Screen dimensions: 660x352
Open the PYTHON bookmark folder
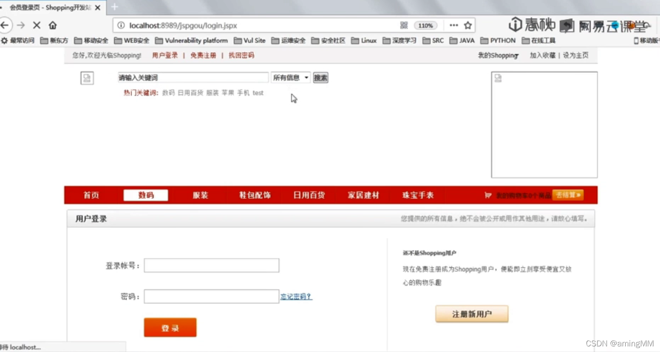coord(498,40)
